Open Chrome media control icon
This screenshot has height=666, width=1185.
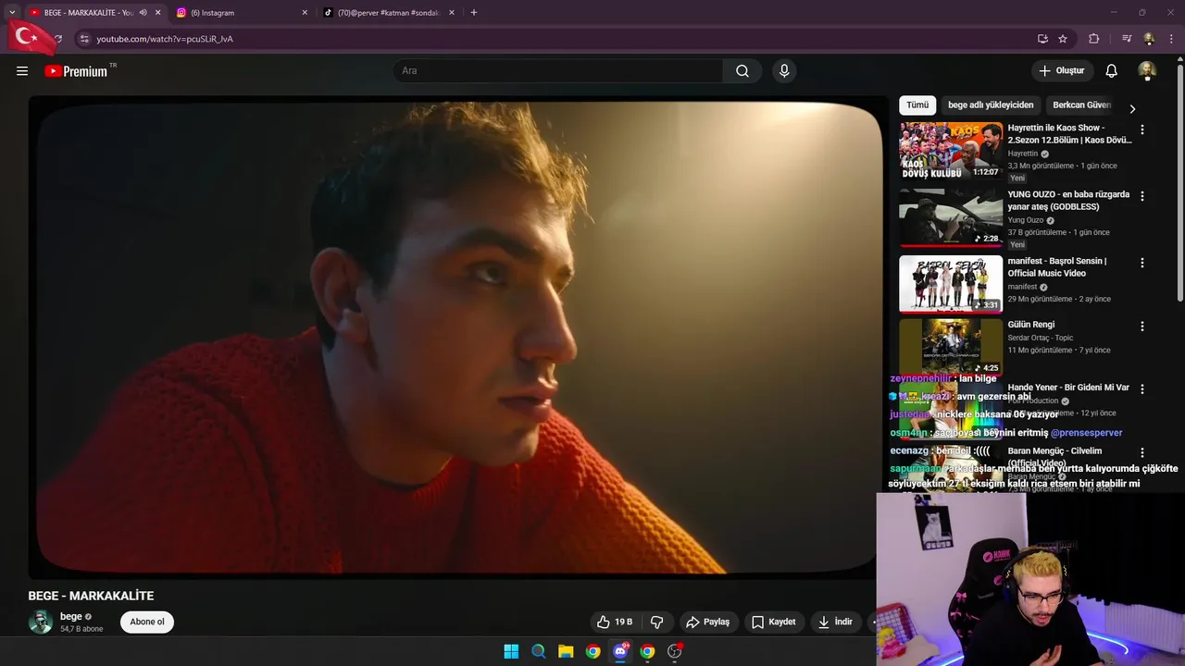1127,39
